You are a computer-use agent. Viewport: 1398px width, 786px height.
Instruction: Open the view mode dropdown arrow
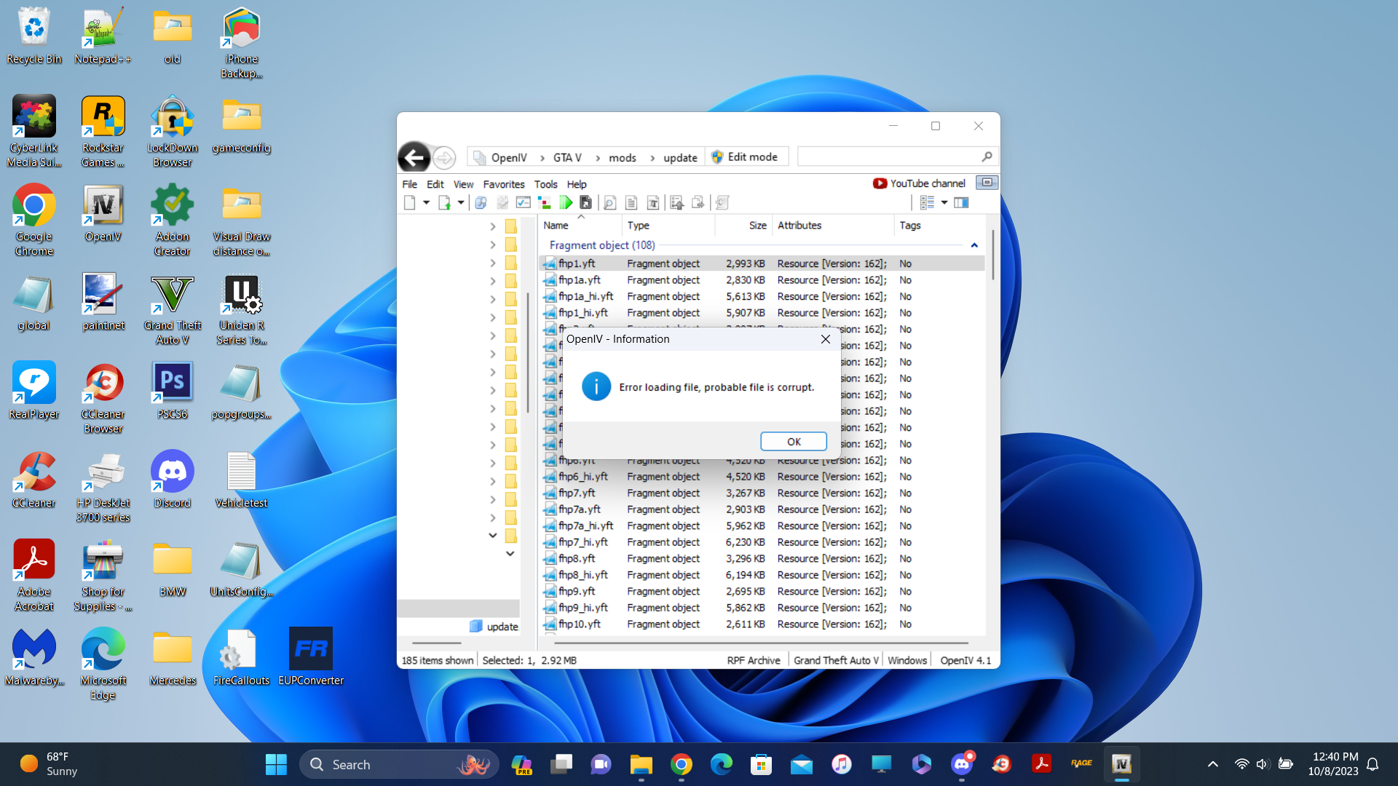pyautogui.click(x=944, y=203)
